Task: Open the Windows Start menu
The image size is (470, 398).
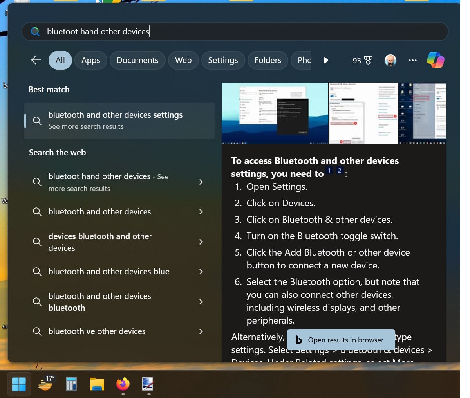Action: 19,384
